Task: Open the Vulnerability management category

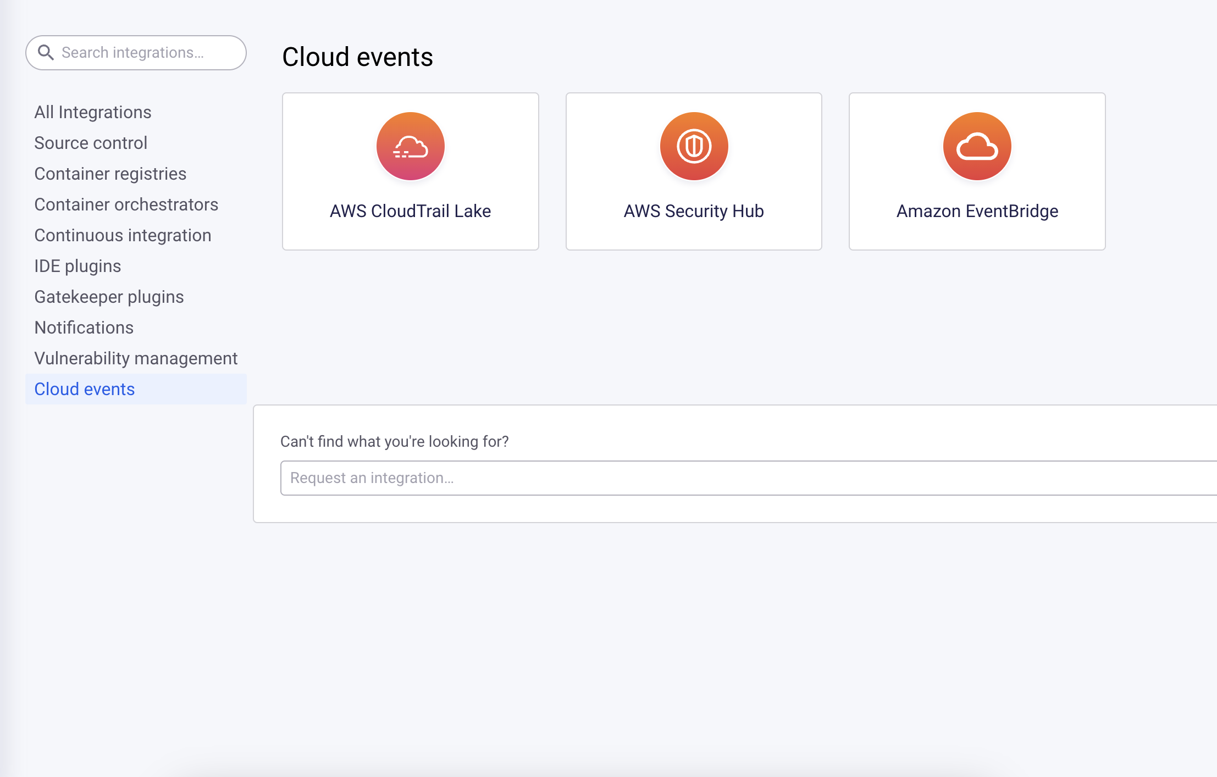Action: pos(136,358)
